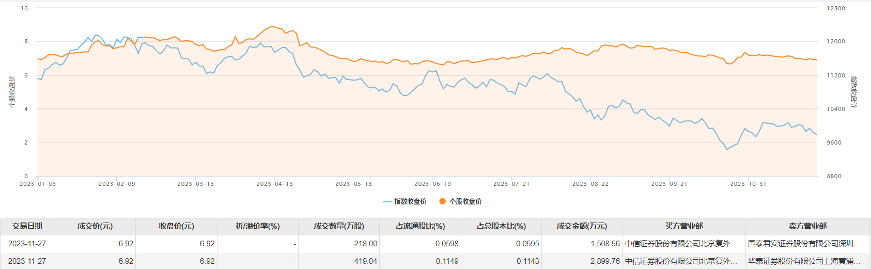Select the 0.1149 float ratio cell
The height and width of the screenshot is (269, 871).
pos(420,261)
